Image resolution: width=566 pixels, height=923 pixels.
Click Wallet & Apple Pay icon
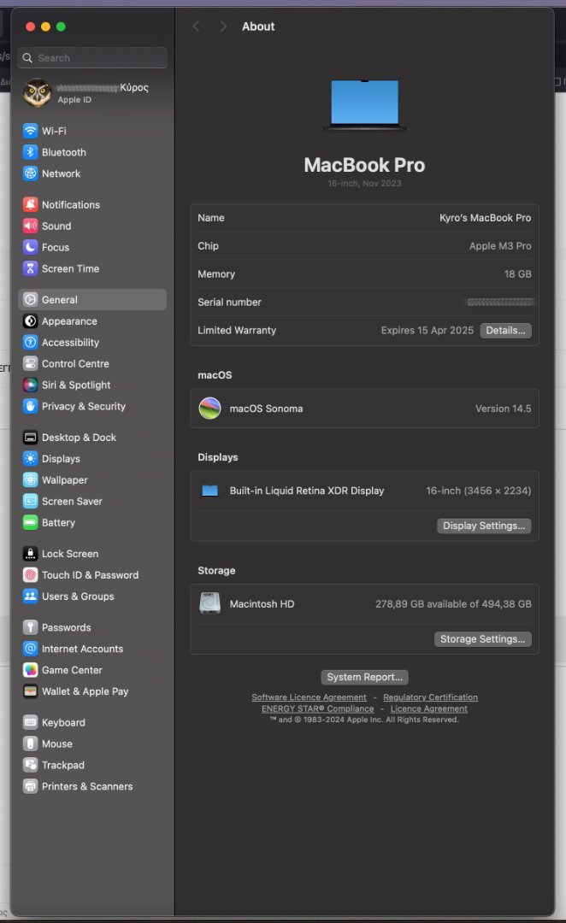point(30,691)
